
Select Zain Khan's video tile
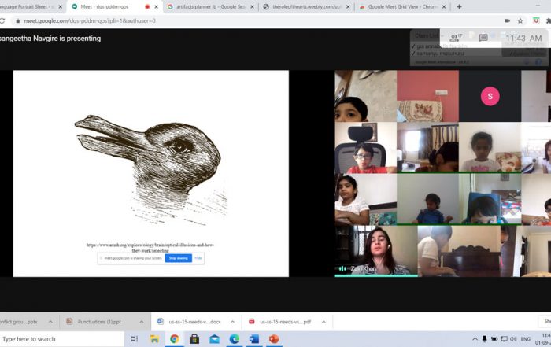point(375,251)
